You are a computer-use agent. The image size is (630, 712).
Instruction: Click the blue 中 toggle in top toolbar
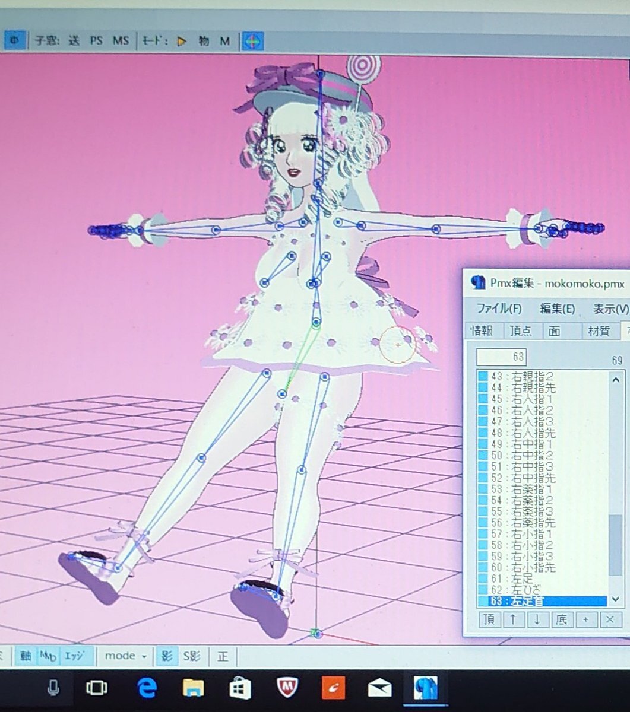tap(15, 40)
